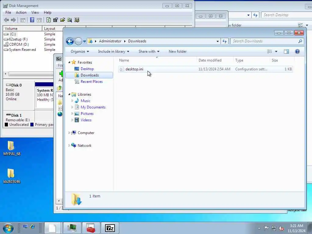
Task: Click network icon in system tray
Action: (x=274, y=228)
